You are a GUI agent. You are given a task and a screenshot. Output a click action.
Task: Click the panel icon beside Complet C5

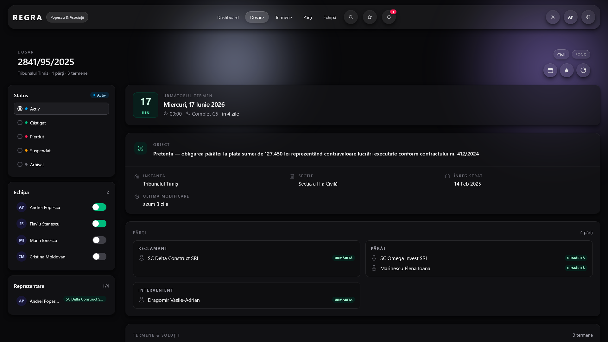point(188,114)
